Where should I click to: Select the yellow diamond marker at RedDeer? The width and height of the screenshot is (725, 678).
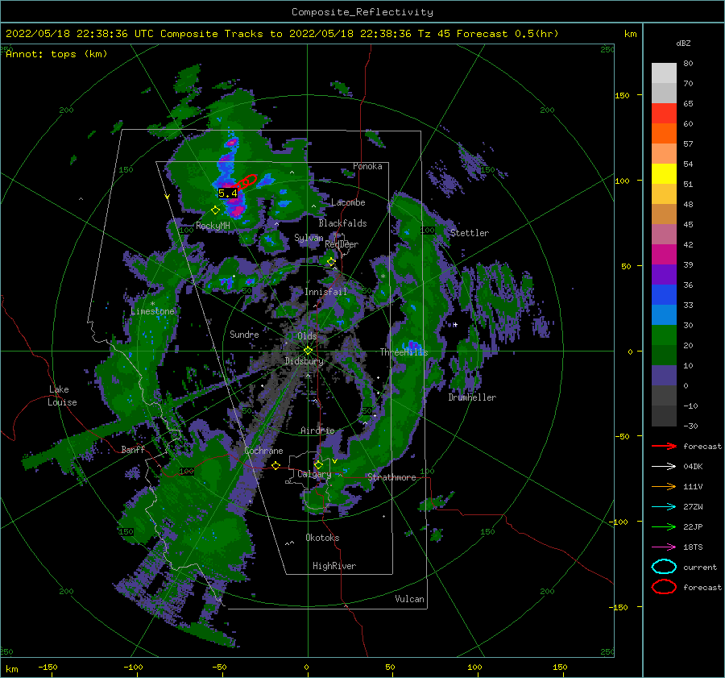tap(331, 262)
